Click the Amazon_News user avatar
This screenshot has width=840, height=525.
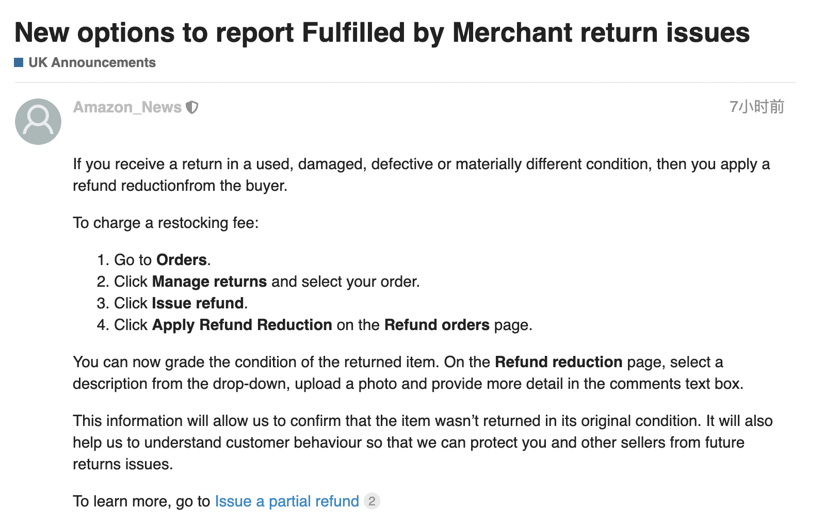click(38, 122)
